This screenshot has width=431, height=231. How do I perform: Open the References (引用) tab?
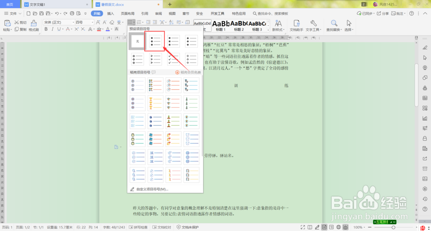click(x=145, y=13)
